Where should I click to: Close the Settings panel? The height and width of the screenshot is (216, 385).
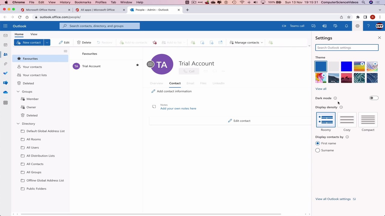pos(379,38)
